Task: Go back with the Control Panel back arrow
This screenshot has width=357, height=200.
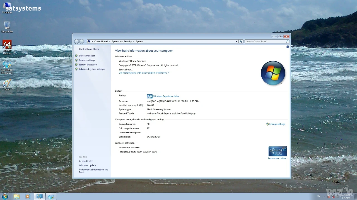Action: click(76, 41)
